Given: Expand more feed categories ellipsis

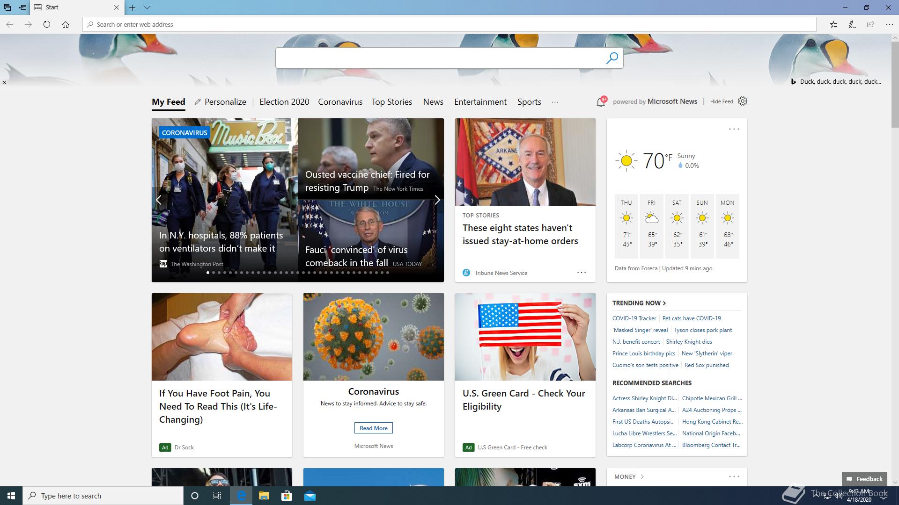Looking at the screenshot, I should point(555,102).
